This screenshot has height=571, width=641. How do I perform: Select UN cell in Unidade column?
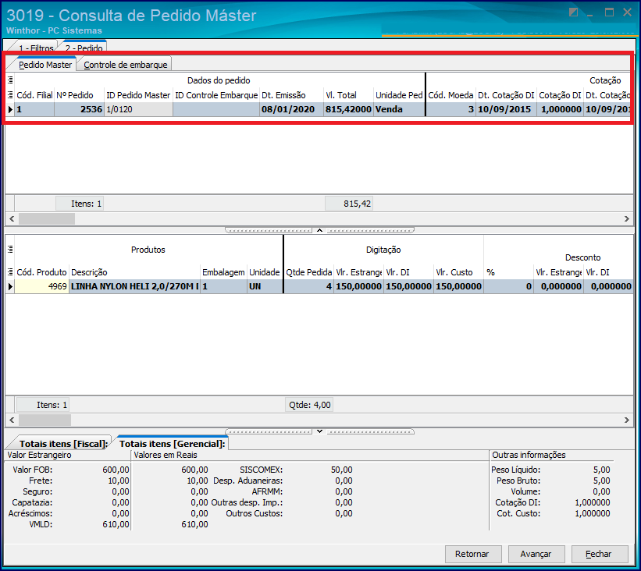(x=265, y=287)
